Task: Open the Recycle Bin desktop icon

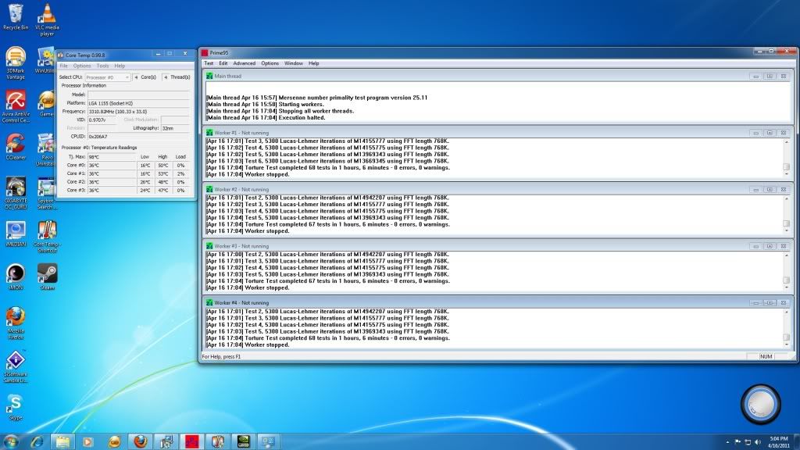Action: [16, 17]
